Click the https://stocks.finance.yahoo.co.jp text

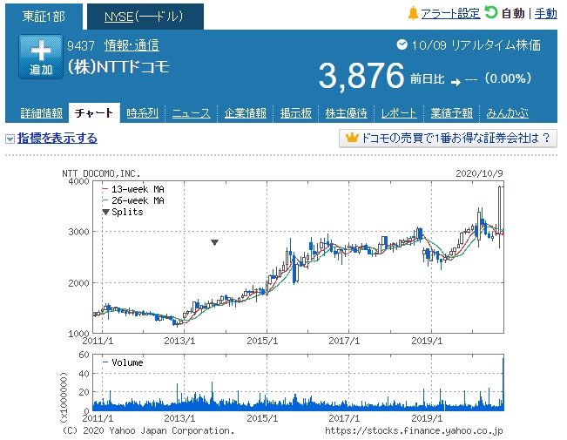(414, 430)
